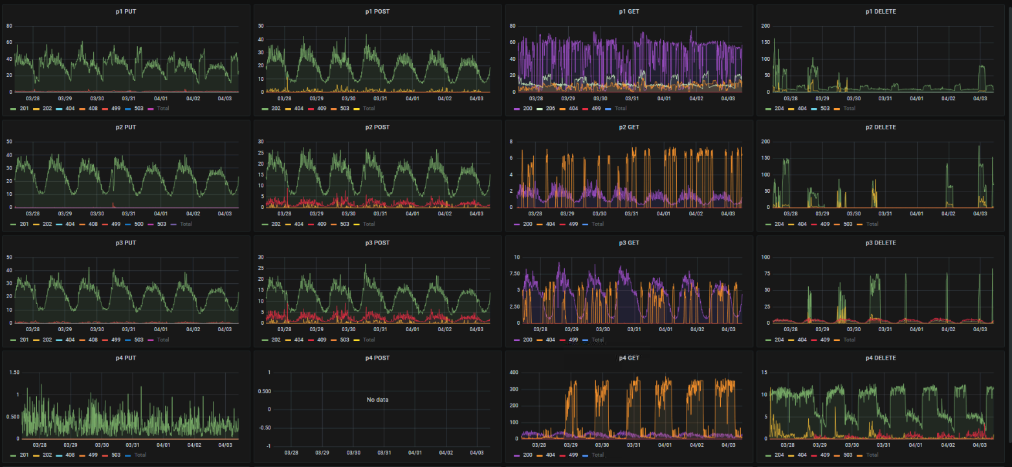
Task: Open the p2 GET panel title menu
Action: coord(629,127)
